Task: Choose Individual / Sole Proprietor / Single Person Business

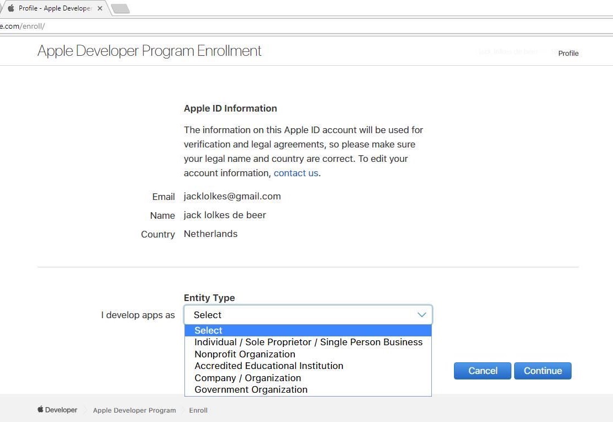Action: 308,342
